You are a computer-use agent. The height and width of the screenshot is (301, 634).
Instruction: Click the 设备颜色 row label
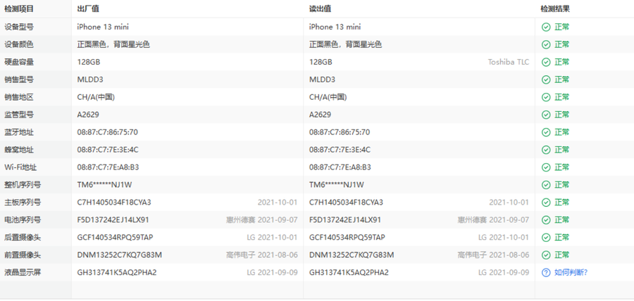coord(19,44)
